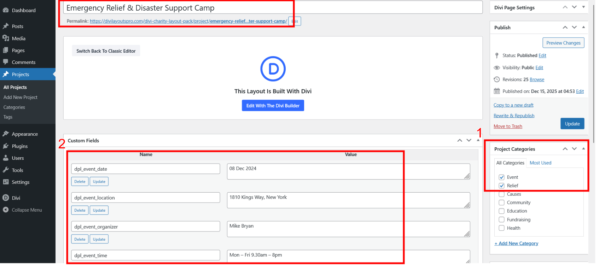Click the Comments bubble icon
The height and width of the screenshot is (265, 599).
6,62
